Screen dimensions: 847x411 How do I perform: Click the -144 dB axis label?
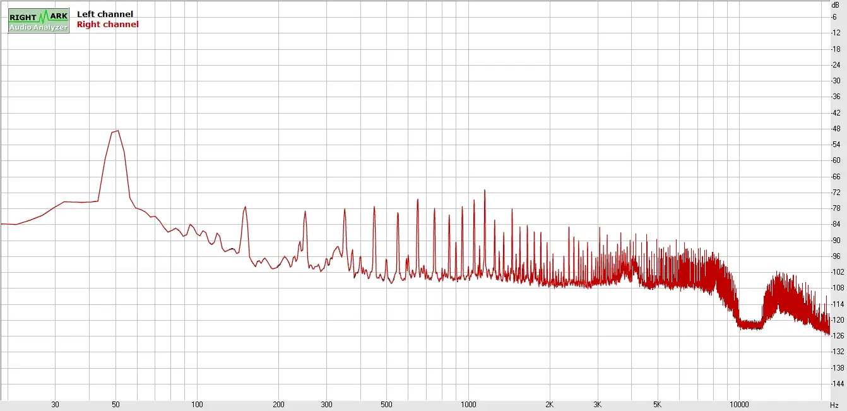836,384
